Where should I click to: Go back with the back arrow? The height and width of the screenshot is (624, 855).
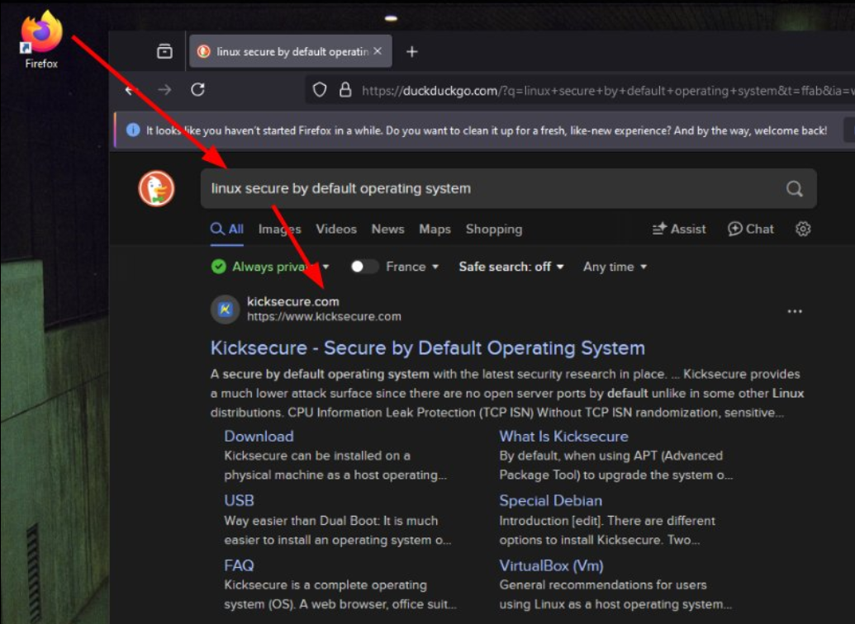pyautogui.click(x=130, y=90)
